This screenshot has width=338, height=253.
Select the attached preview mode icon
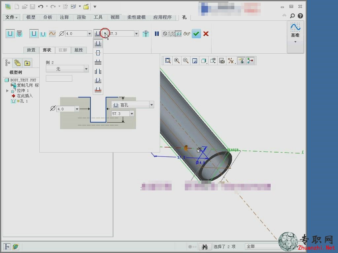[178, 34]
